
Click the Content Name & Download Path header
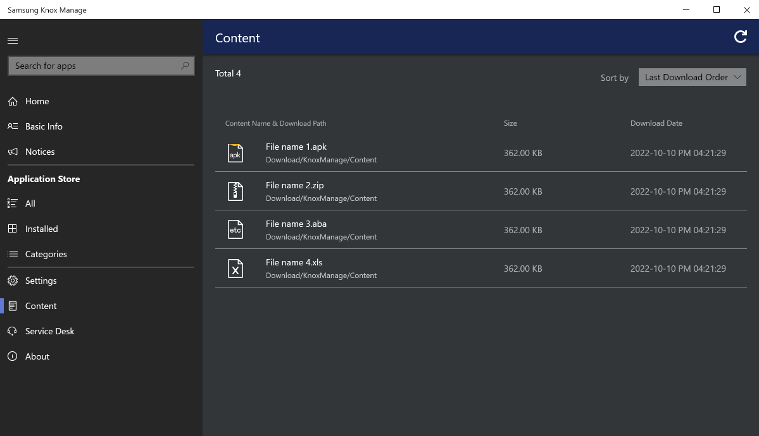(x=275, y=123)
